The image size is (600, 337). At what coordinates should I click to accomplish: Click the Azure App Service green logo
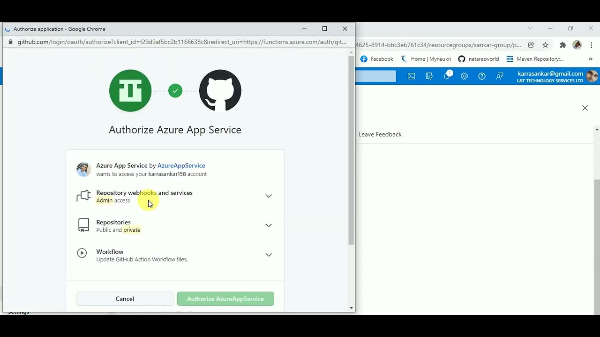pyautogui.click(x=130, y=90)
